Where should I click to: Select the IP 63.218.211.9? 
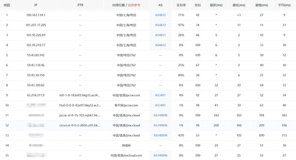point(36,95)
